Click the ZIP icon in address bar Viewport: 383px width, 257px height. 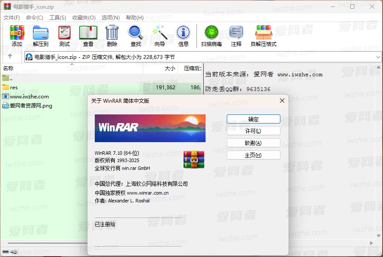[x=29, y=57]
